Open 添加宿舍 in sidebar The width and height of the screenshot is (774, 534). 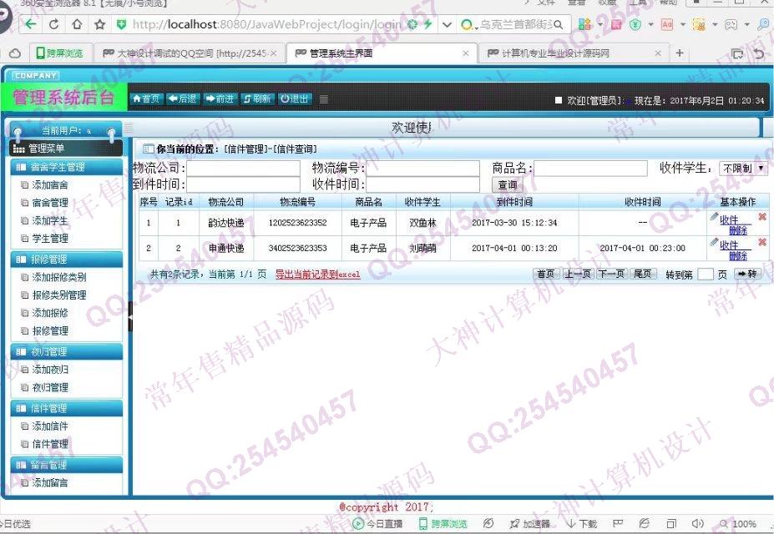click(x=50, y=185)
